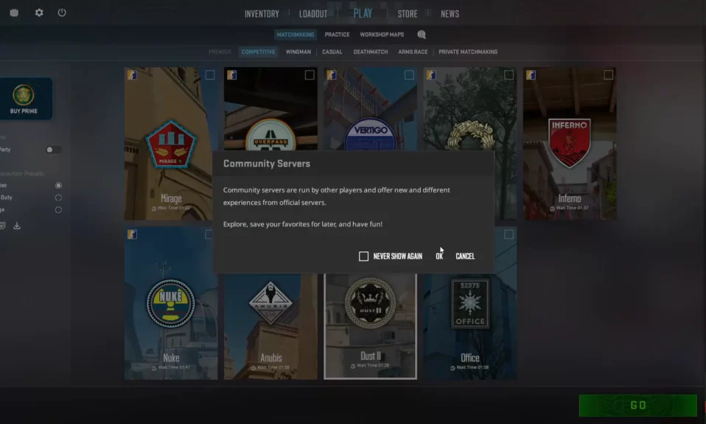Go to the Inventory tab
The width and height of the screenshot is (706, 424).
(262, 14)
